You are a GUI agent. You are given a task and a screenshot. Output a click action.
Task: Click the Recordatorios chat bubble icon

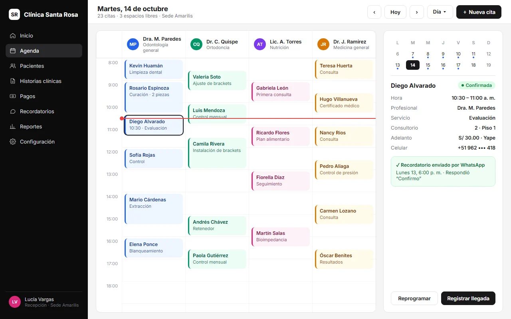(x=13, y=111)
